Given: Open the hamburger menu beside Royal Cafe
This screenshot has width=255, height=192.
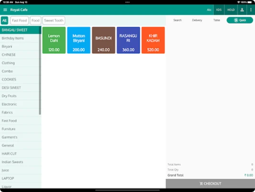Looking at the screenshot, I should [x=5, y=10].
